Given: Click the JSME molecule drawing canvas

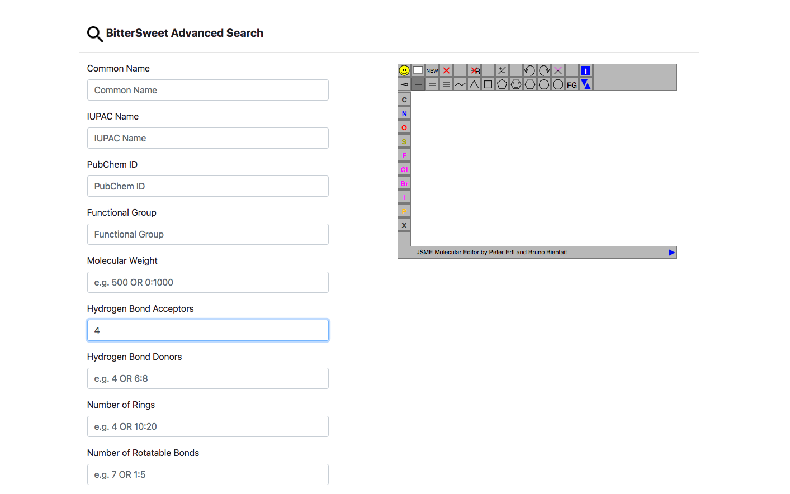Looking at the screenshot, I should [x=543, y=168].
